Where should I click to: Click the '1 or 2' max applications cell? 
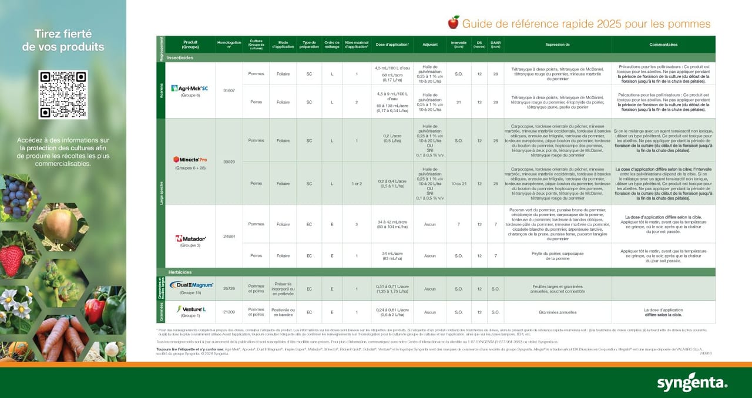pyautogui.click(x=357, y=183)
